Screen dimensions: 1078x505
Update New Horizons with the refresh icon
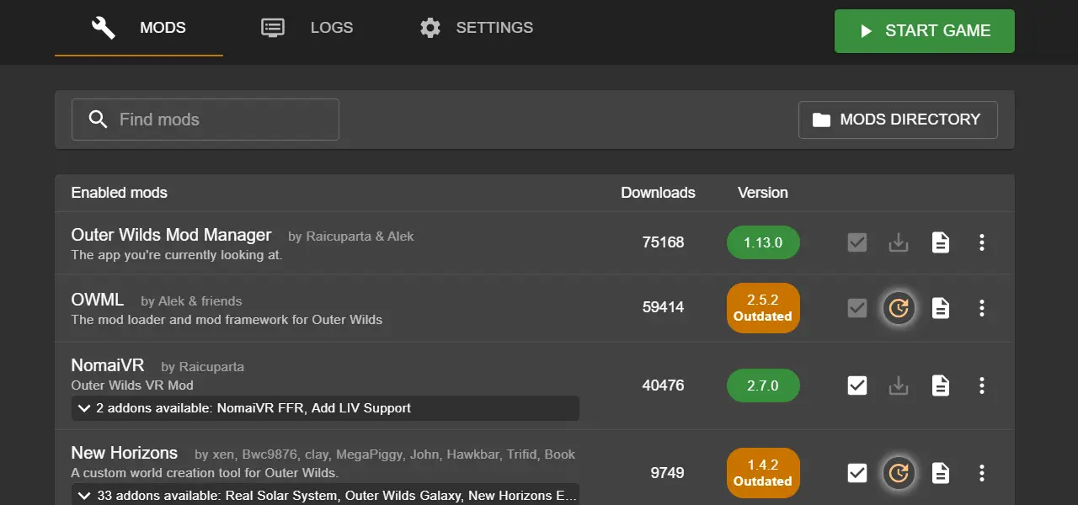[899, 473]
